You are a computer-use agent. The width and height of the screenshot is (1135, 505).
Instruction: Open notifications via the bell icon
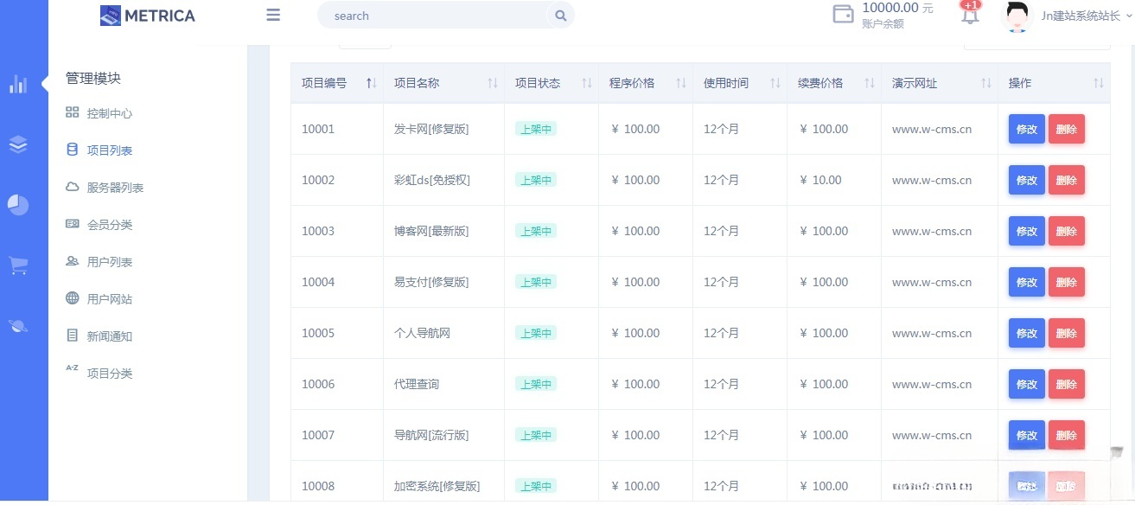968,16
